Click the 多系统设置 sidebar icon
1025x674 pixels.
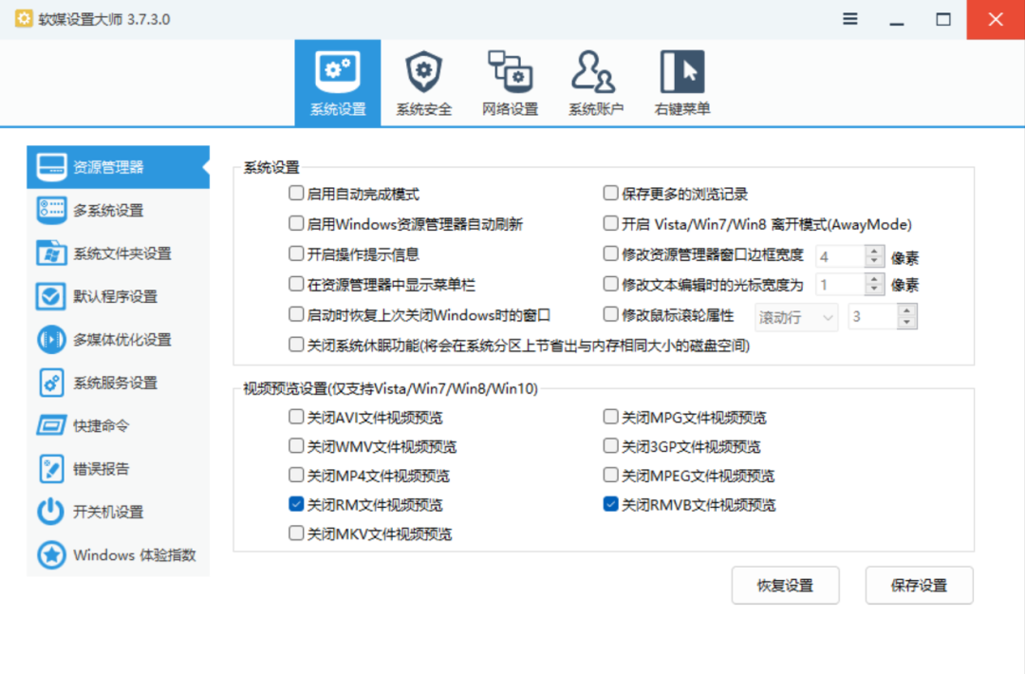pos(51,210)
